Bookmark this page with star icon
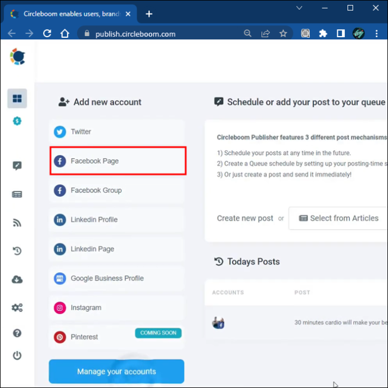Image resolution: width=388 pixels, height=388 pixels. pyautogui.click(x=283, y=33)
